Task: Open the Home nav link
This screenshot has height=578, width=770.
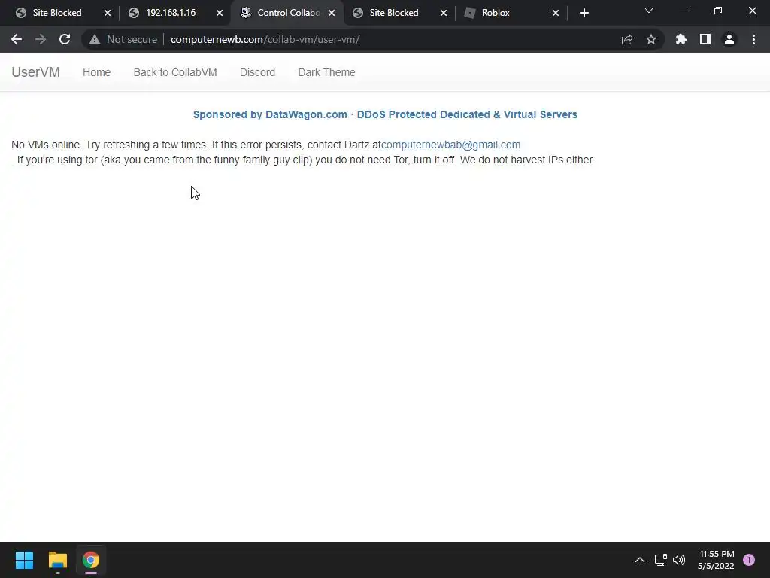Action: point(97,72)
